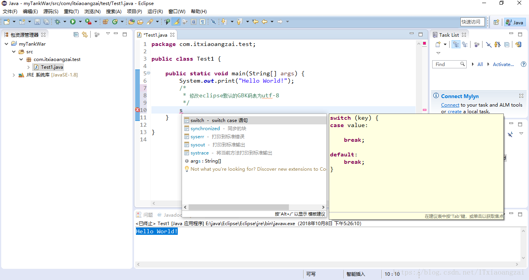Viewport: 529px width, 280px height.
Task: Toggle Hide Completed Tasks in Task List
Action: click(489, 45)
